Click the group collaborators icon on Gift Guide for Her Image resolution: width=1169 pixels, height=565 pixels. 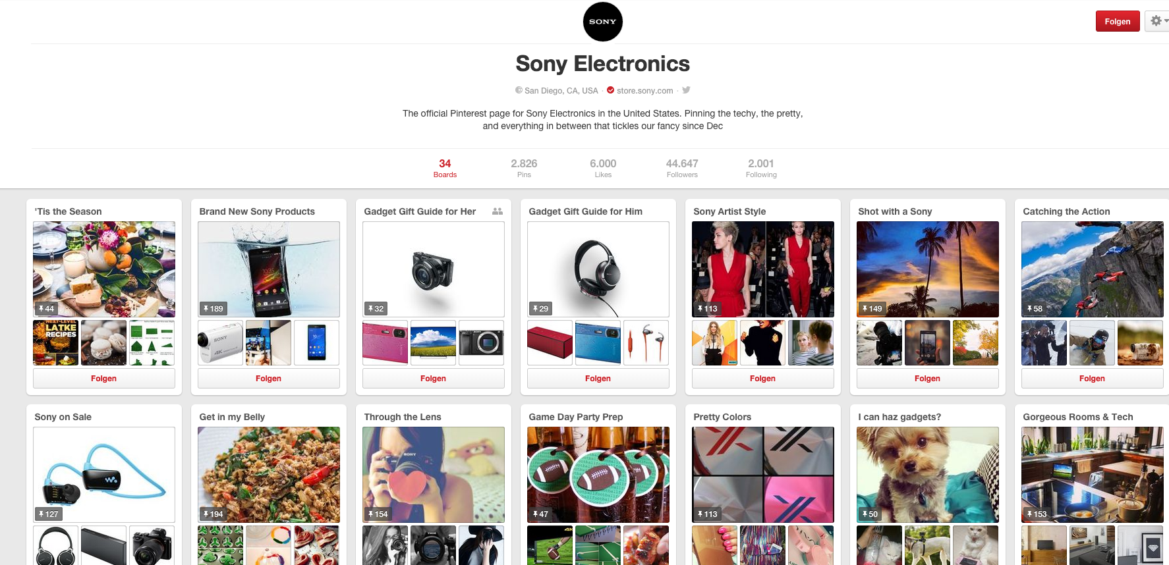pos(498,211)
